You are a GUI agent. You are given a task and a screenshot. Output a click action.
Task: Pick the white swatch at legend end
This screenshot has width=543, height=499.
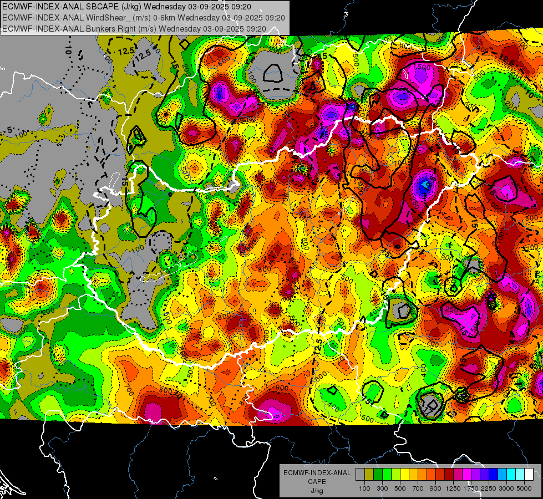(x=529, y=475)
